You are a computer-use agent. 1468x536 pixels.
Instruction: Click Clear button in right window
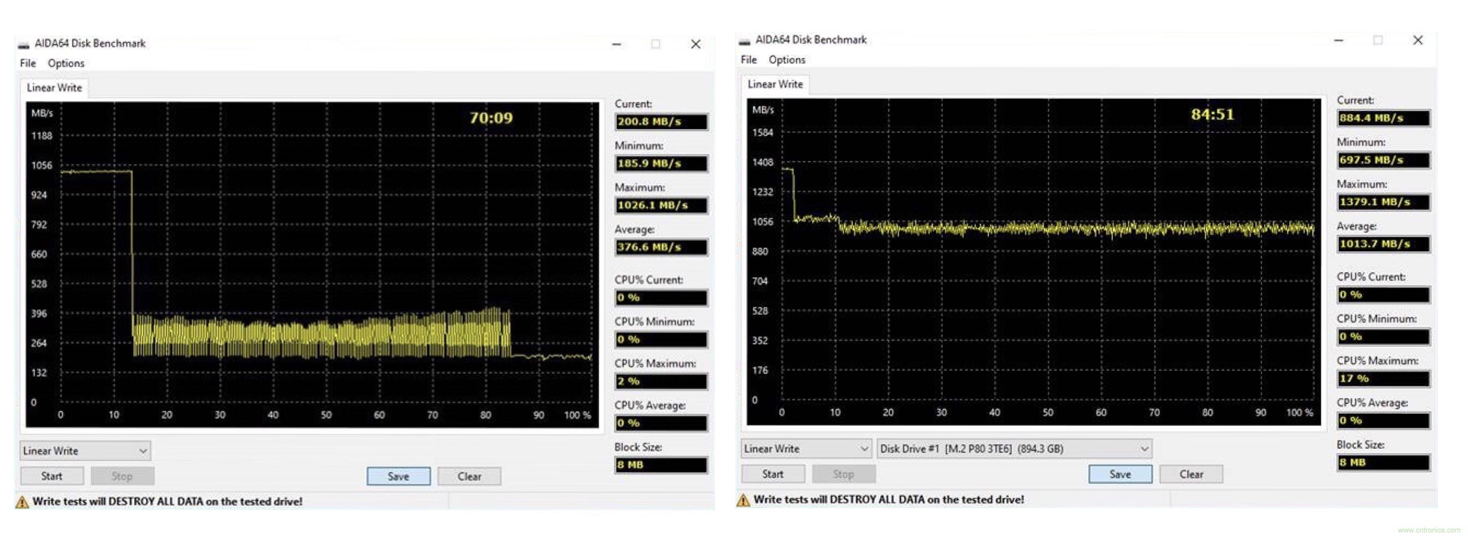click(1191, 474)
